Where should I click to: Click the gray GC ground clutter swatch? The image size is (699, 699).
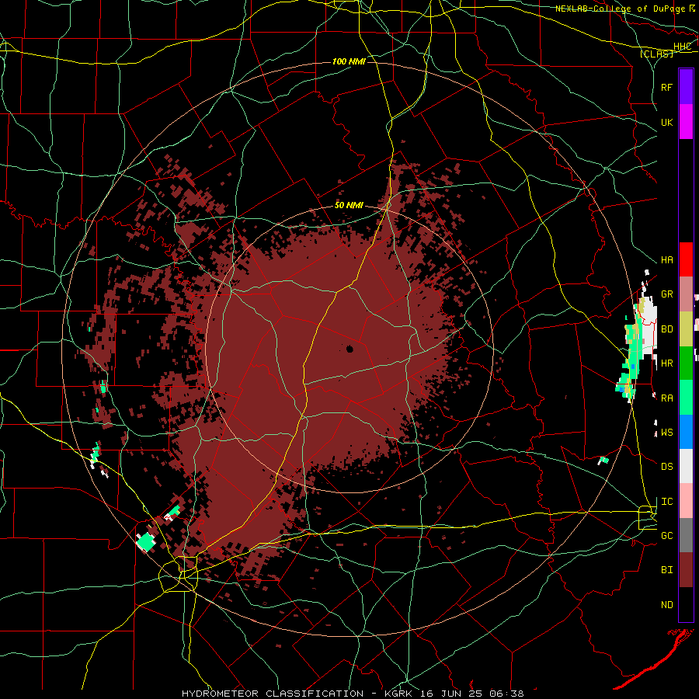(x=686, y=535)
